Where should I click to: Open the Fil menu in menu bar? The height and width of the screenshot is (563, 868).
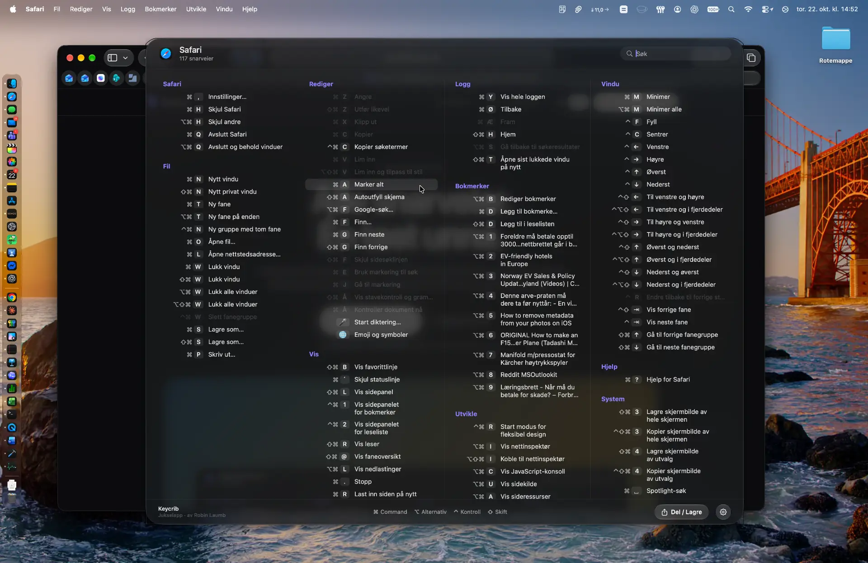(57, 9)
